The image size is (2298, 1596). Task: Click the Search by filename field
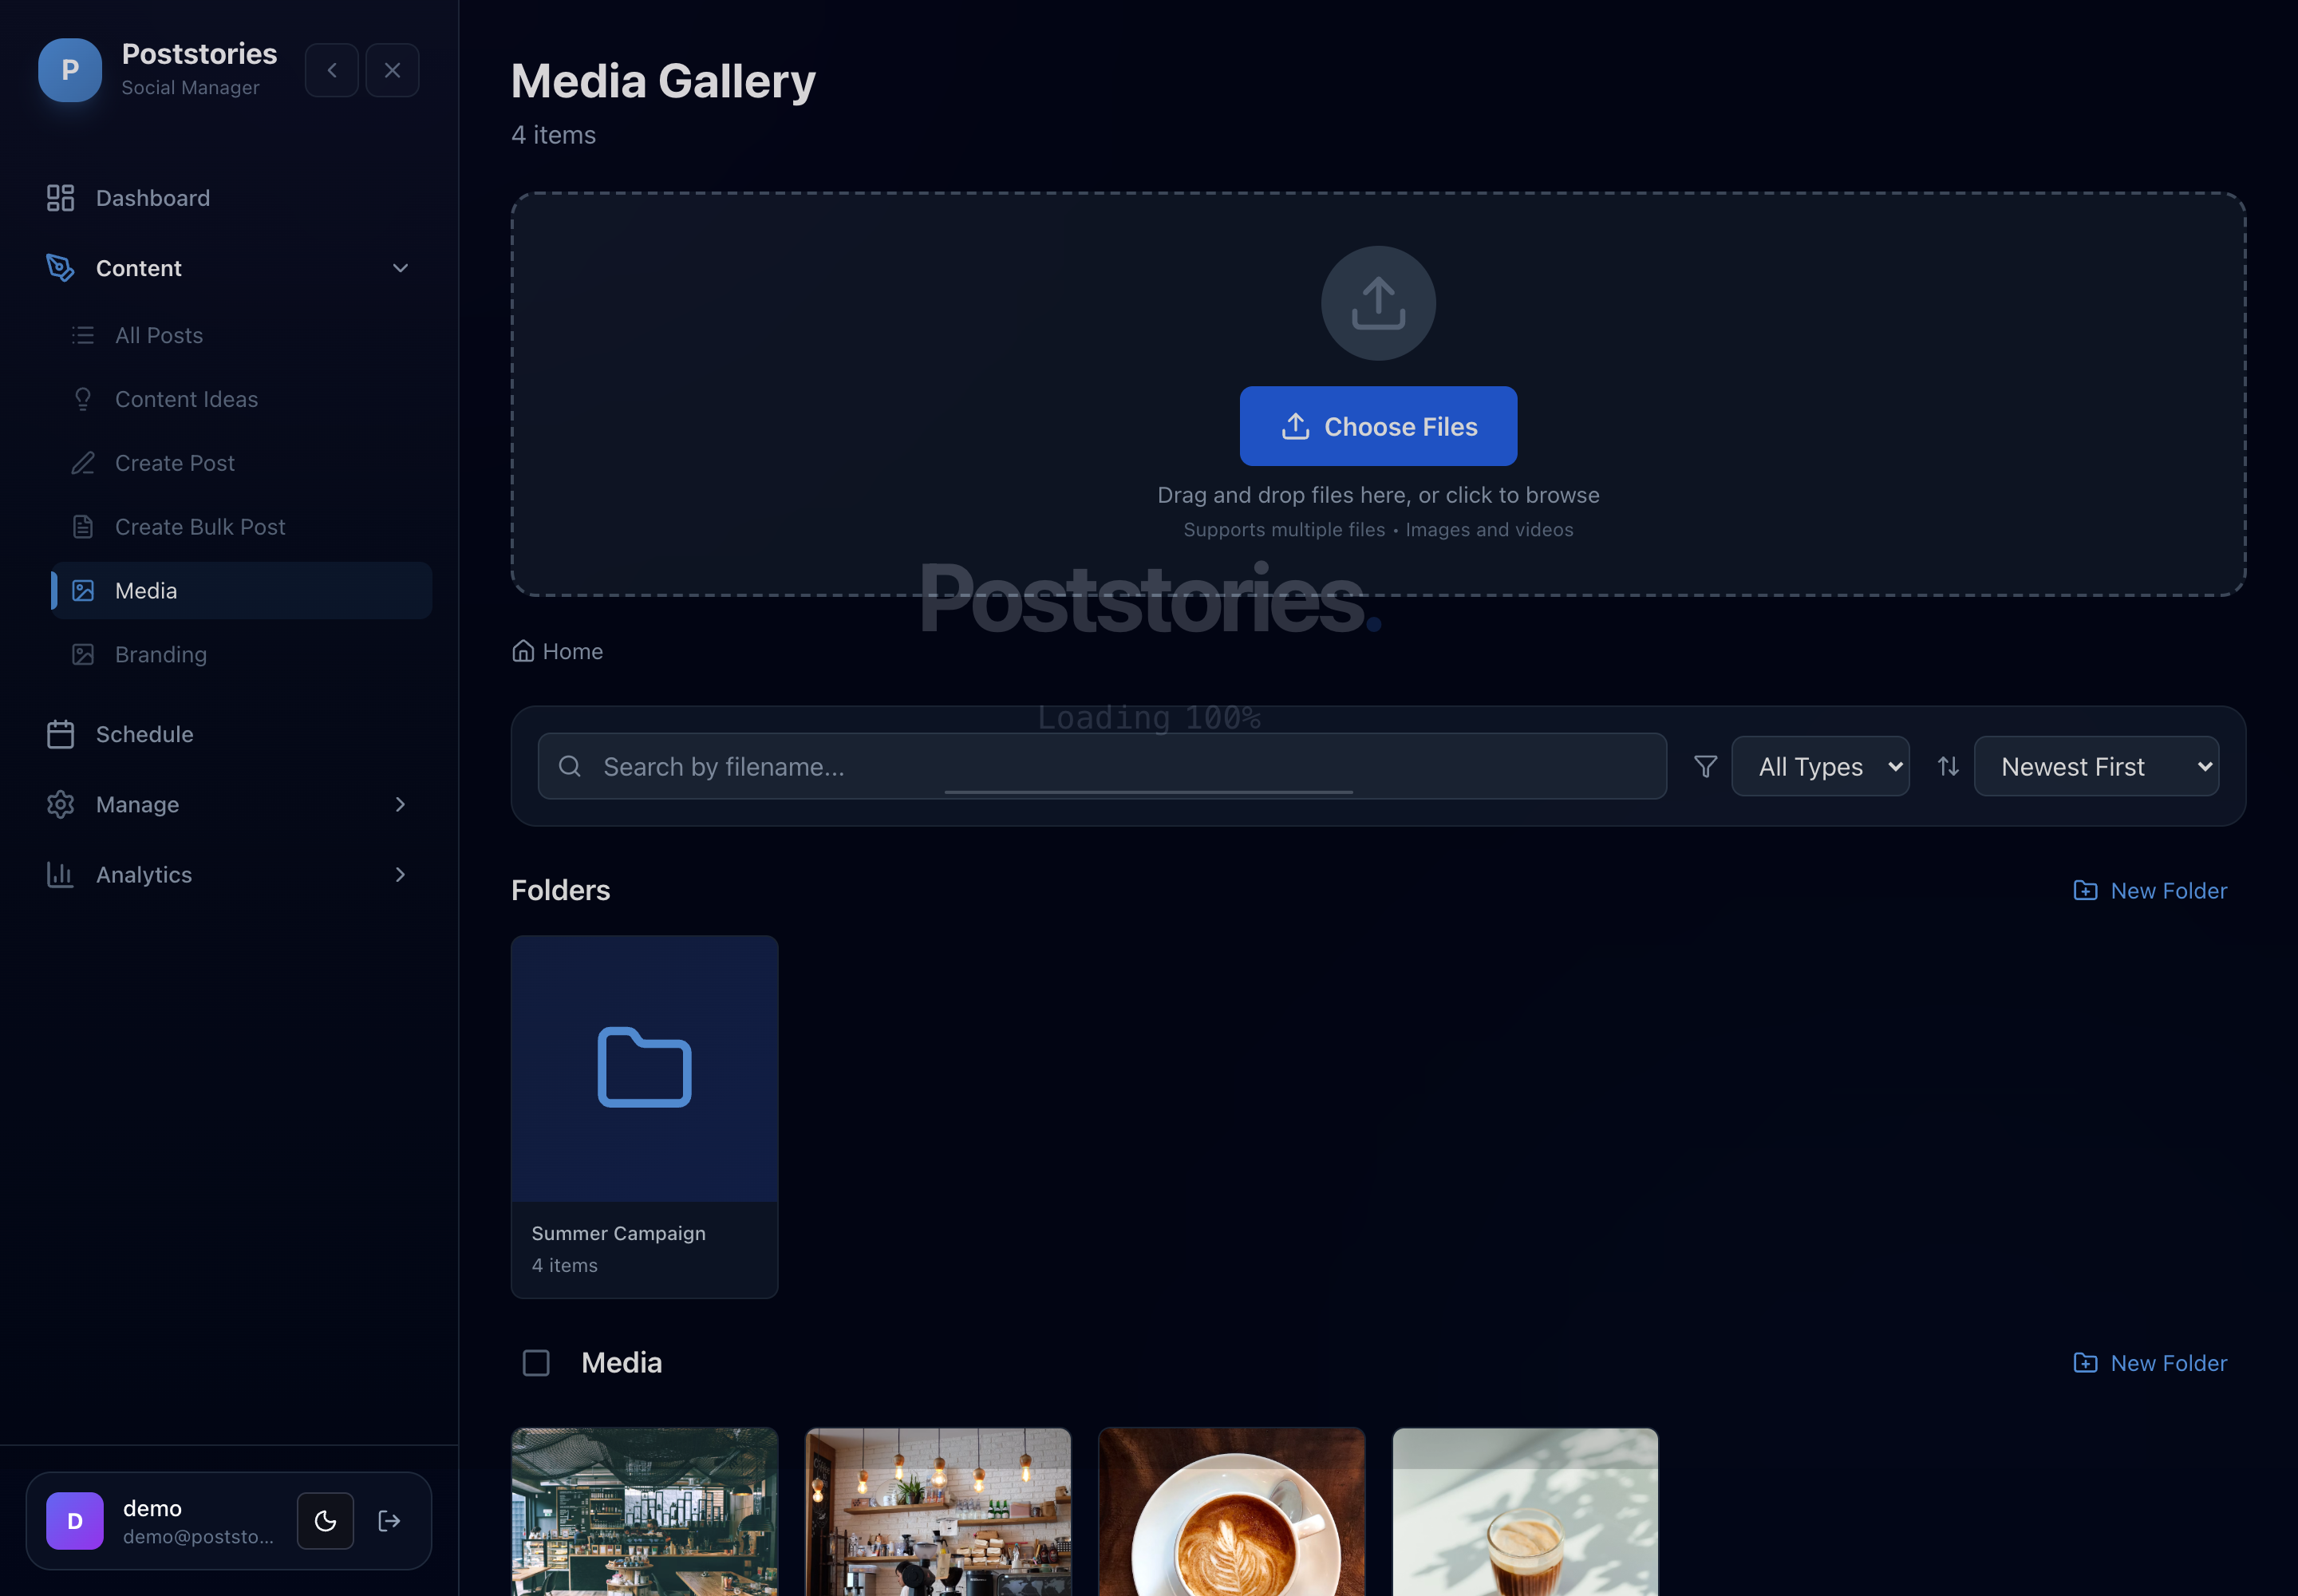point(1102,766)
